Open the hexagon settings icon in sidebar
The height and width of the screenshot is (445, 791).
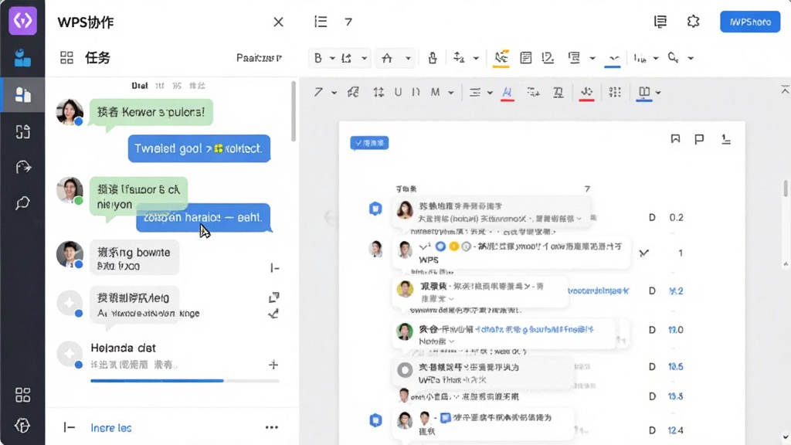[x=22, y=426]
